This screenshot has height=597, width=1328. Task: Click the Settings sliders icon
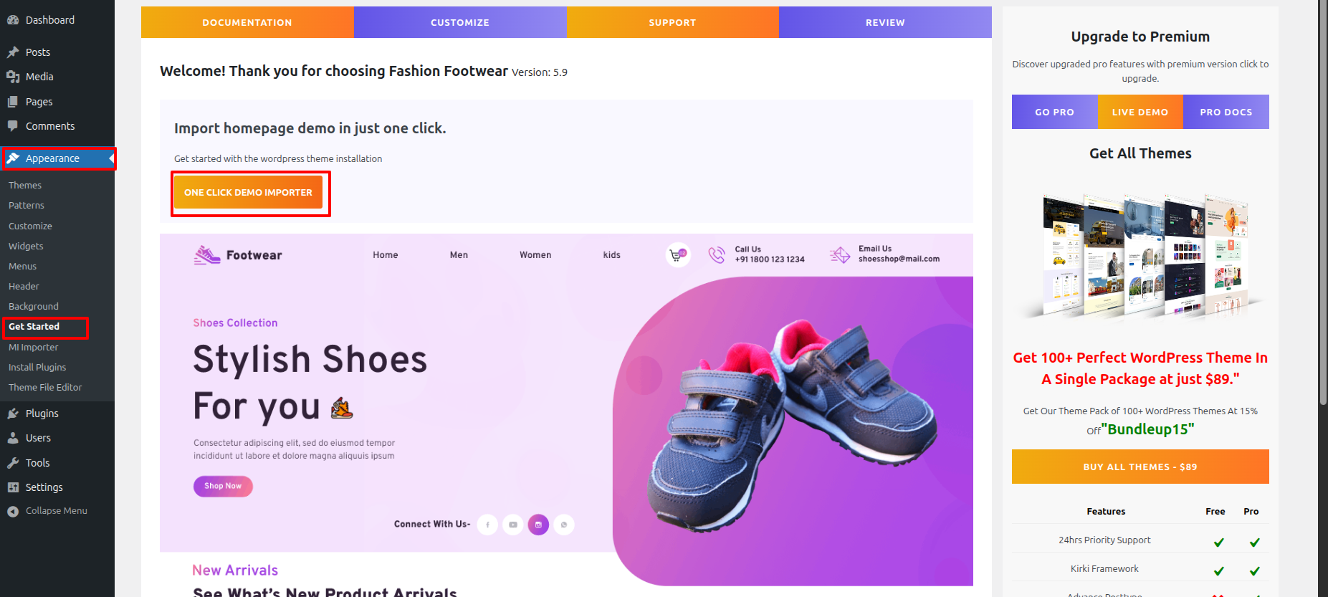click(x=13, y=487)
